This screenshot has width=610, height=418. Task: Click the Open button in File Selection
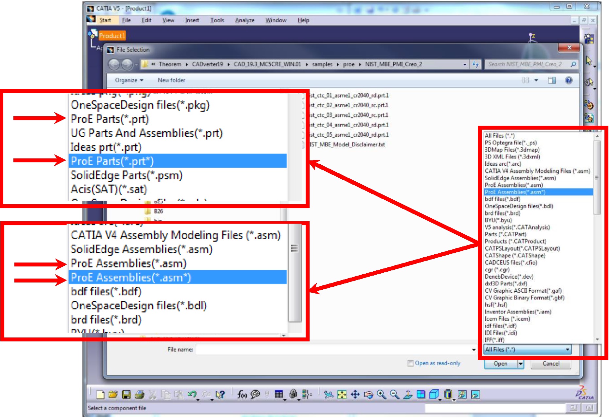pos(501,364)
